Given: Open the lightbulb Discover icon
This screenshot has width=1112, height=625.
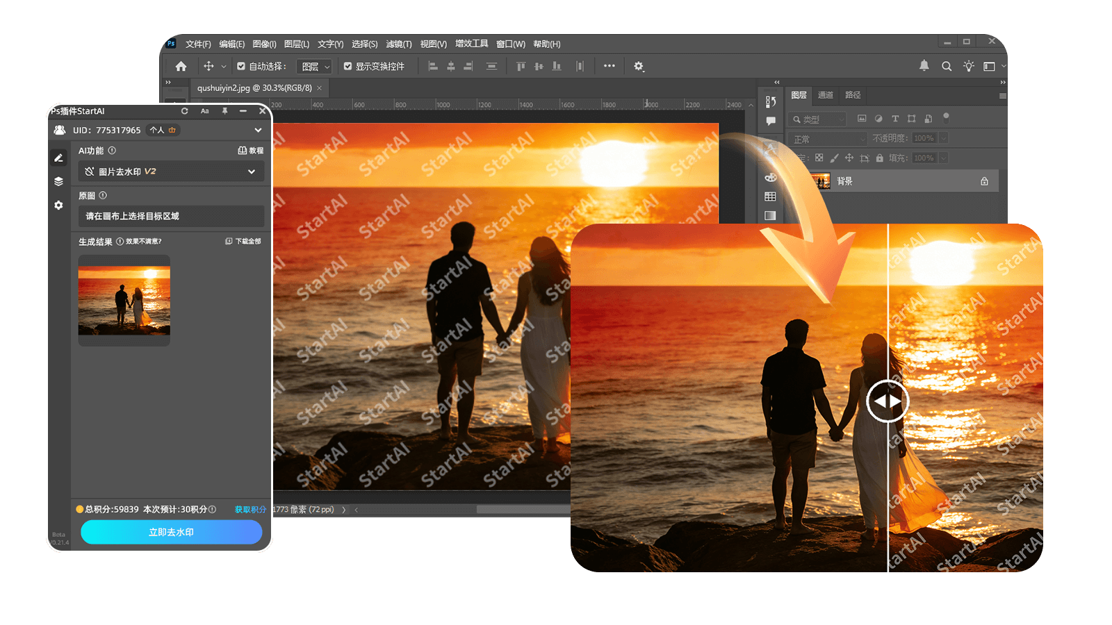Looking at the screenshot, I should (x=968, y=66).
